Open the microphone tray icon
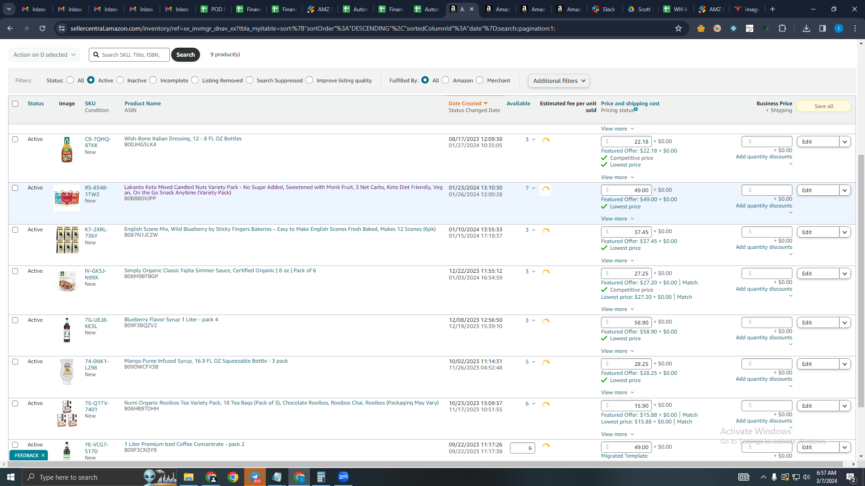The height and width of the screenshot is (486, 865). (x=774, y=477)
